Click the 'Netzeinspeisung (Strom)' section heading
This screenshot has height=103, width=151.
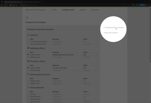pyautogui.click(x=40, y=74)
